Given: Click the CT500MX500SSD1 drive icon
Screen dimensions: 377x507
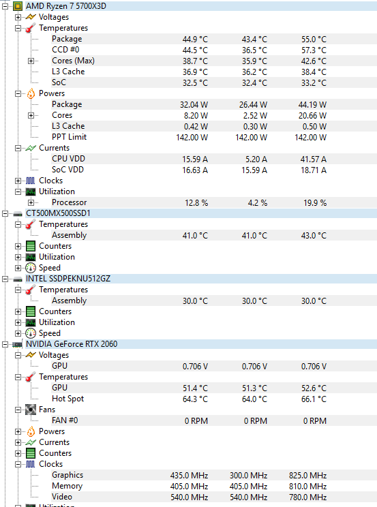Looking at the screenshot, I should coord(18,214).
